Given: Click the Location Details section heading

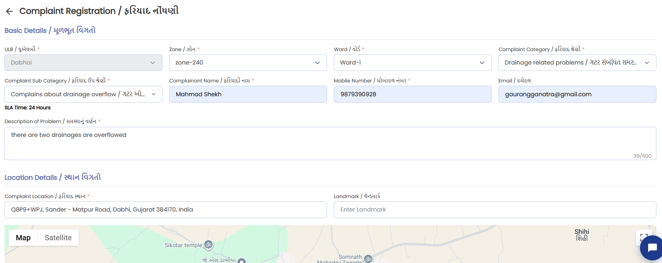Looking at the screenshot, I should [x=53, y=177].
